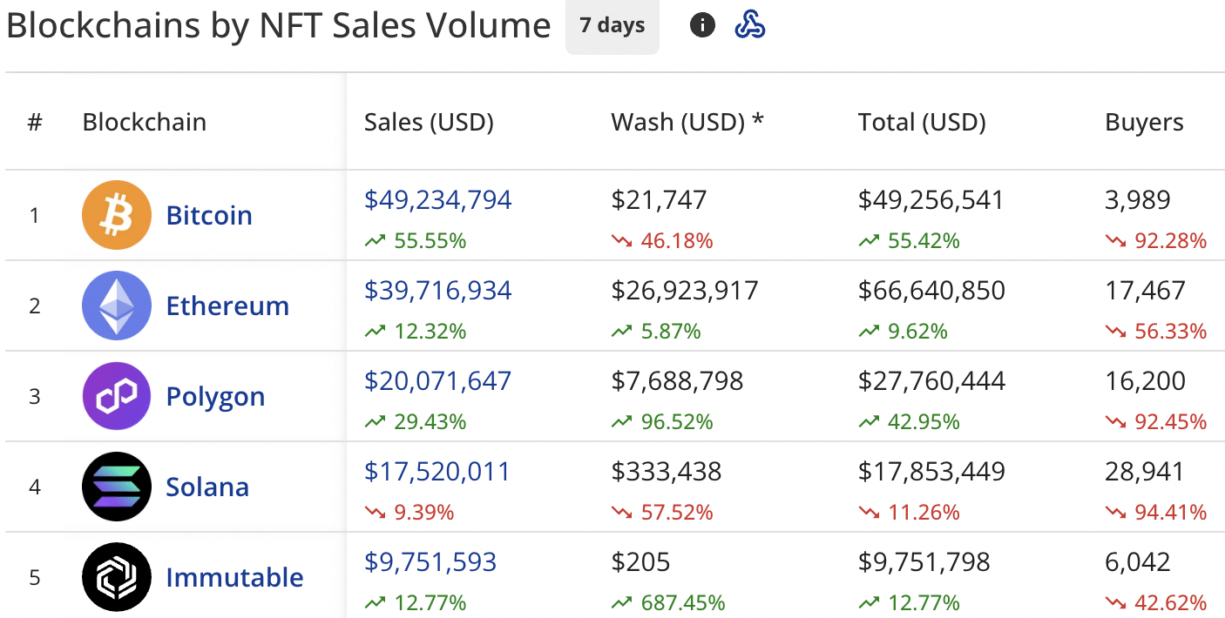Click Ethereum wash change 5.87%
Viewport: 1225px width, 618px height.
(656, 332)
